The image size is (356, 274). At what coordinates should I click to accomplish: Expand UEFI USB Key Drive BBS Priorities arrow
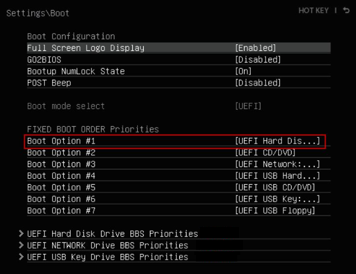21,257
